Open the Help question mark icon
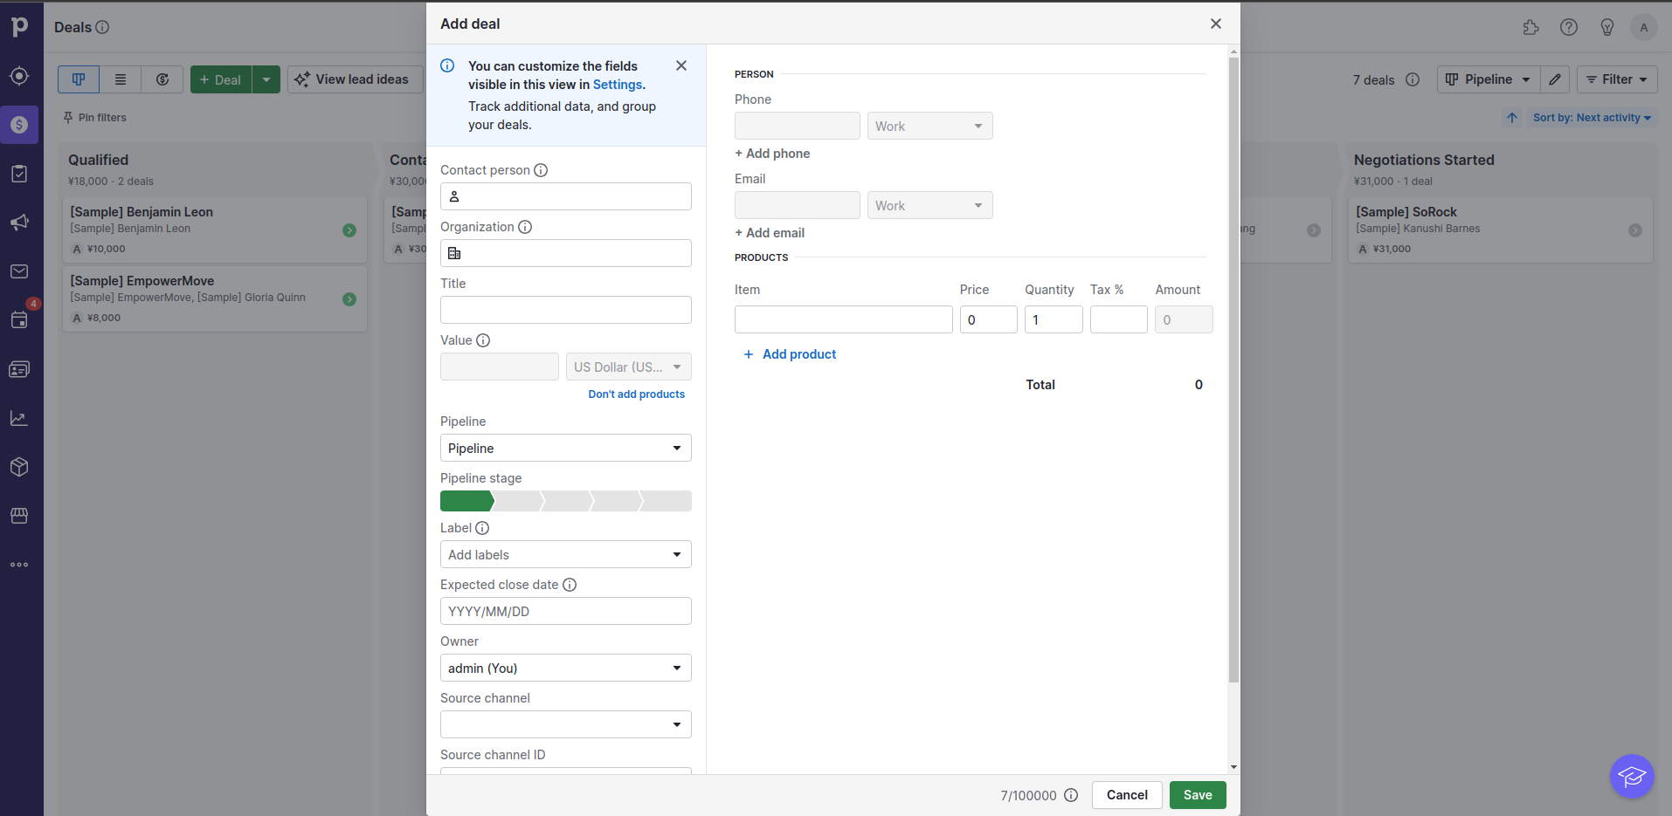The width and height of the screenshot is (1672, 816). tap(1569, 27)
